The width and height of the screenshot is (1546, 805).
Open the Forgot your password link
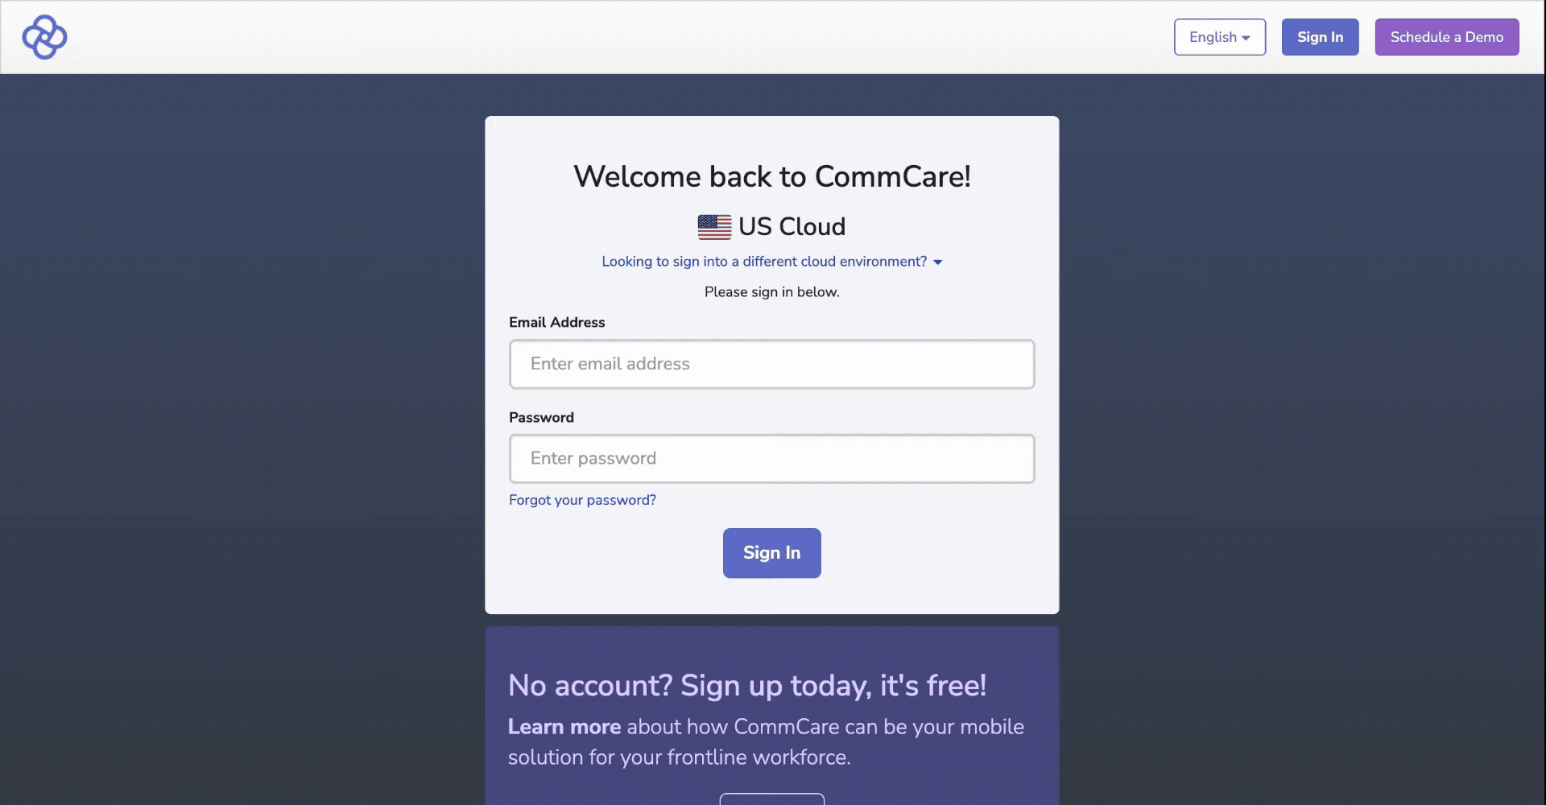[x=582, y=500]
